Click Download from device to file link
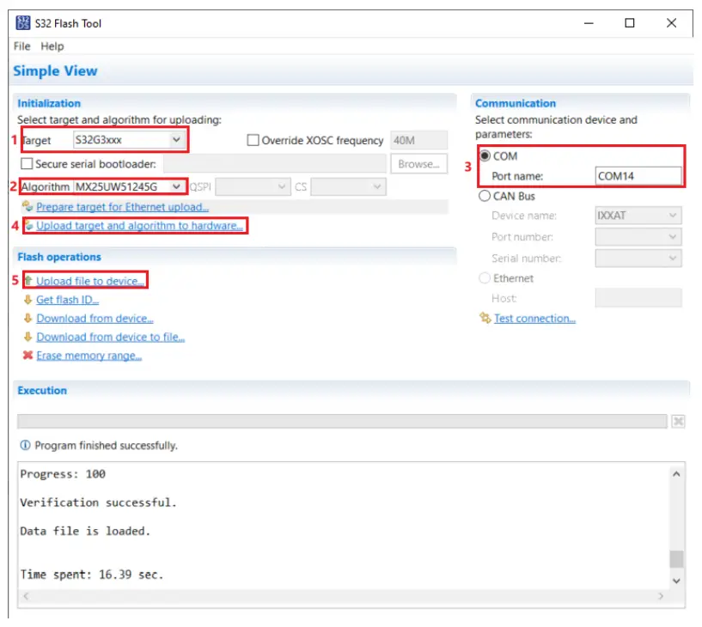This screenshot has width=702, height=627. tap(111, 337)
